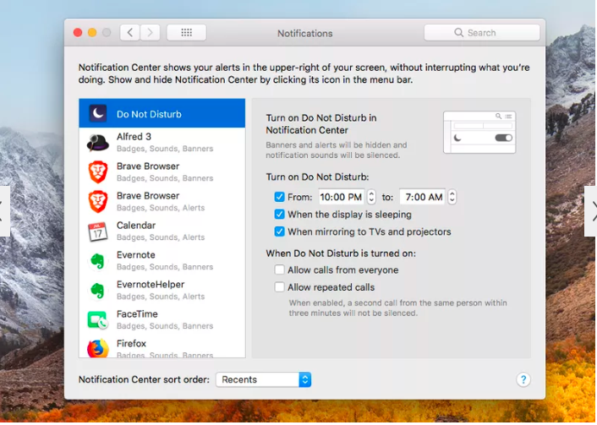Select the Do Not Disturb row
The width and height of the screenshot is (597, 425).
tap(162, 113)
